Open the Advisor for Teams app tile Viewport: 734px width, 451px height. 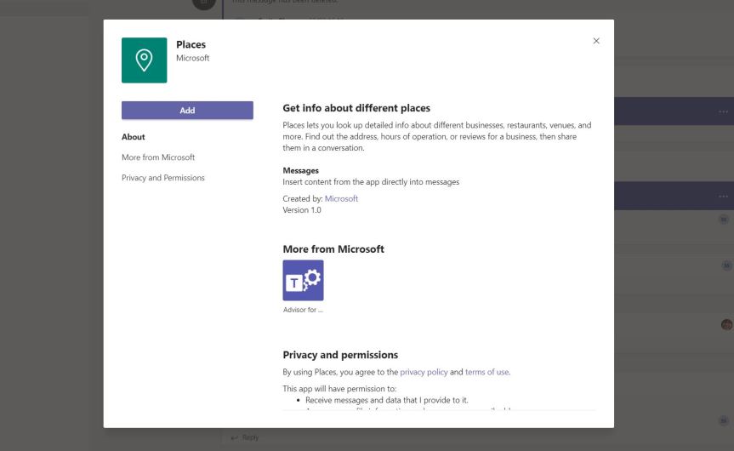click(x=303, y=281)
